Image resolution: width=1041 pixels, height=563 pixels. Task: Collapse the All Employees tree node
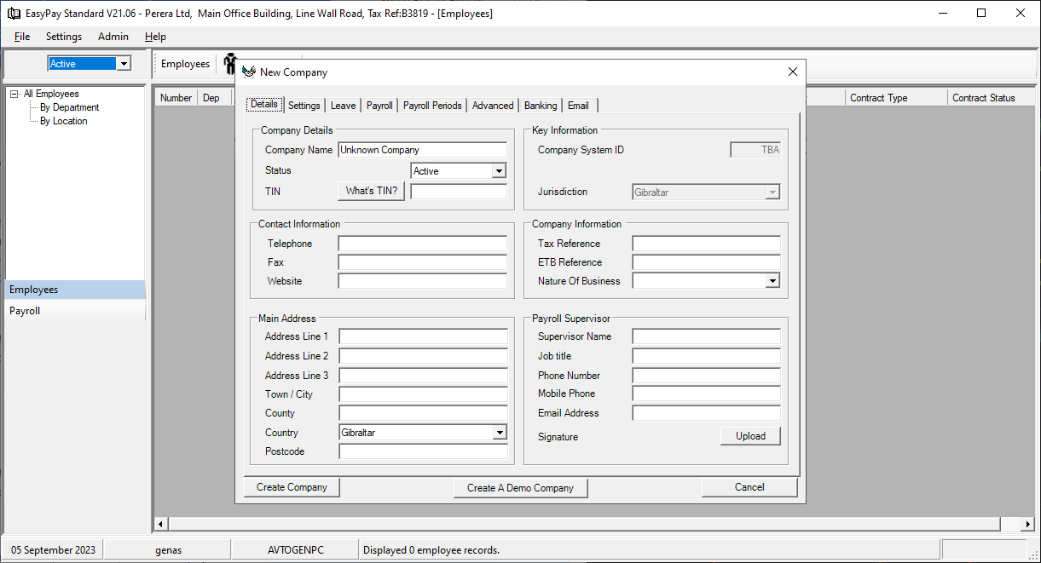14,94
